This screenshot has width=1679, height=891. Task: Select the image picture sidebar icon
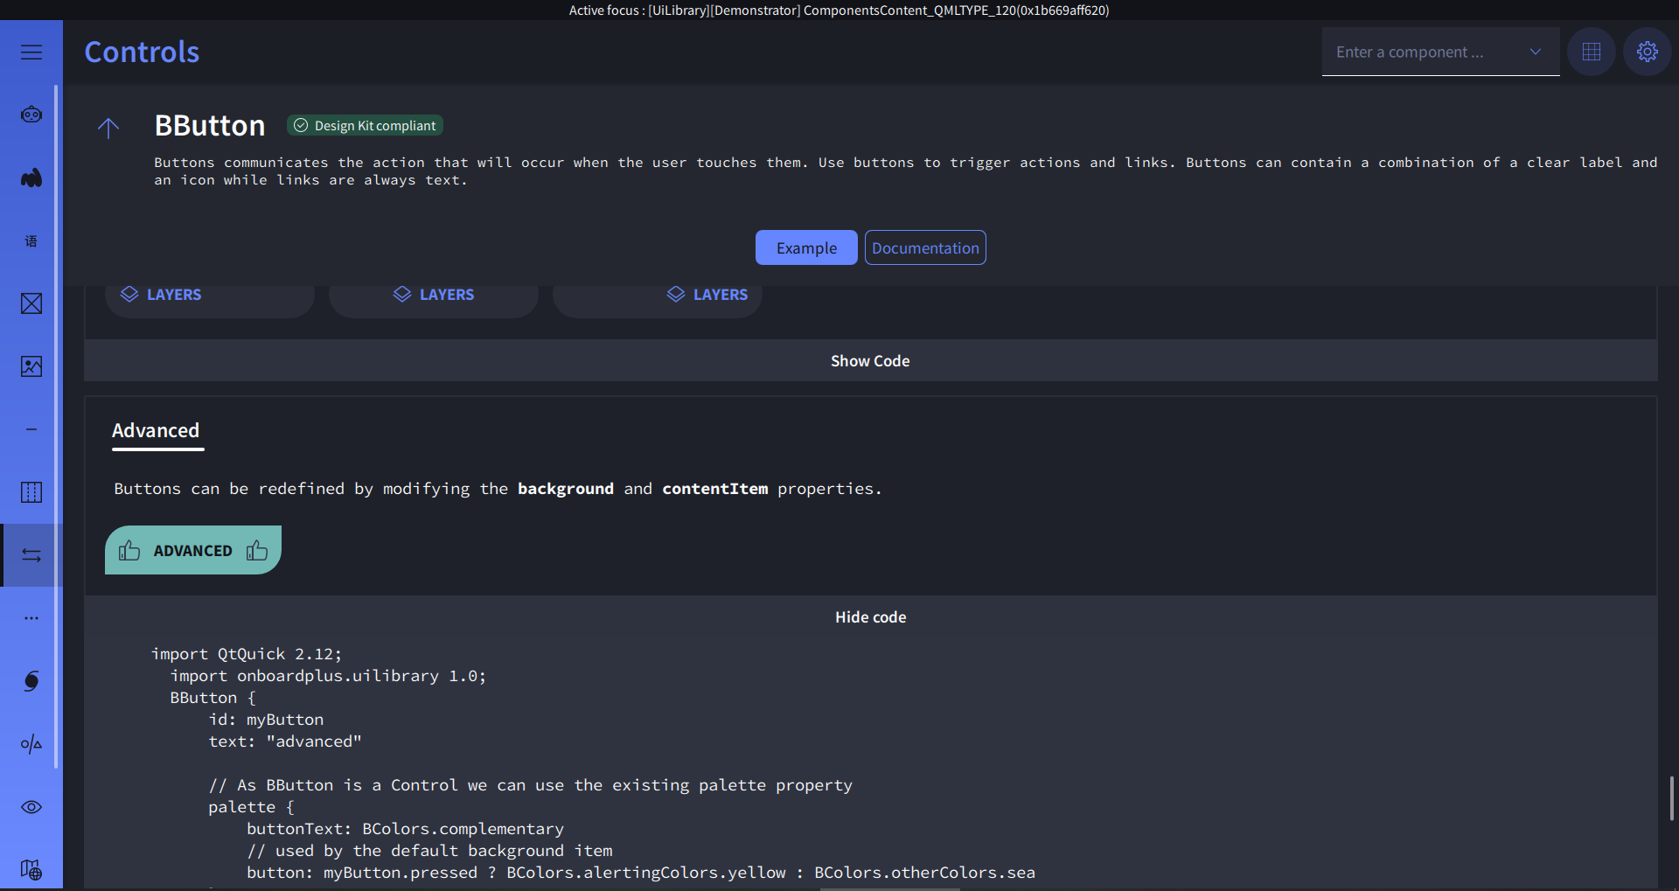point(31,366)
